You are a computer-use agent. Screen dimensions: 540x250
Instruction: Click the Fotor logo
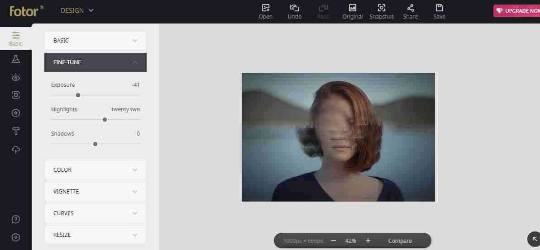click(26, 11)
